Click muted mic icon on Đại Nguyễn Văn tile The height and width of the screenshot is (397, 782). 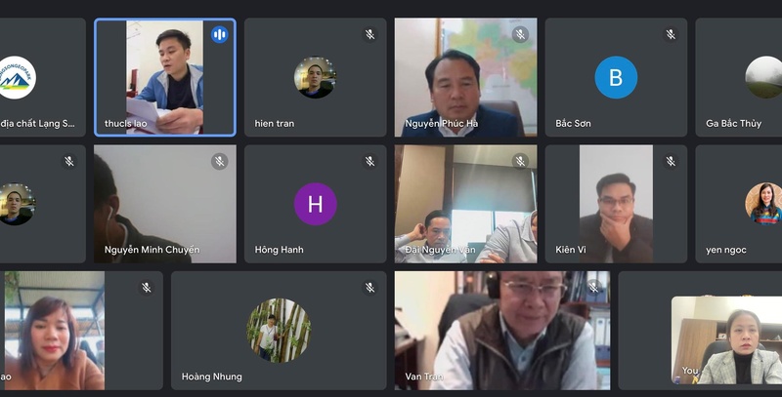(520, 161)
